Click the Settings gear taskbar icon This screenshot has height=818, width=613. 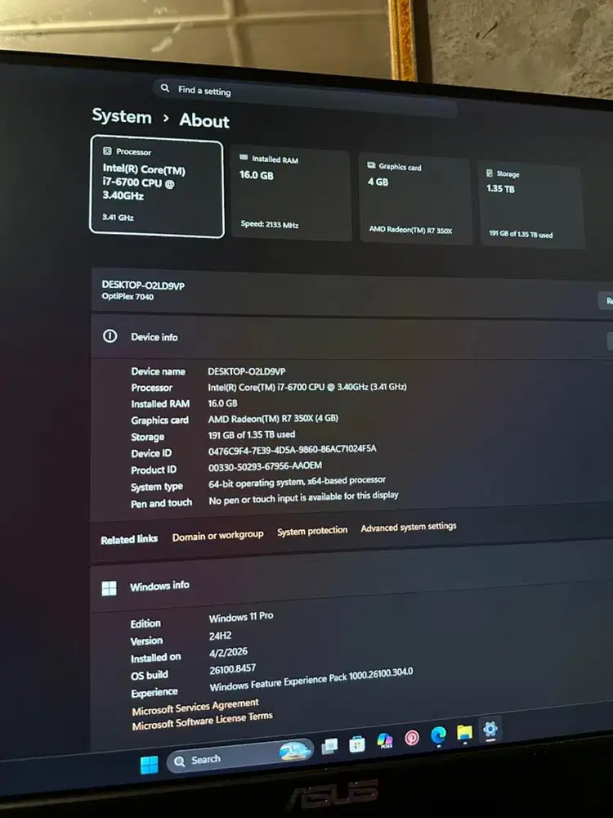coord(490,728)
